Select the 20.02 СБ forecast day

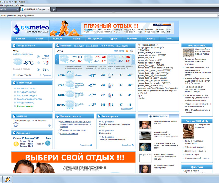coord(95,59)
